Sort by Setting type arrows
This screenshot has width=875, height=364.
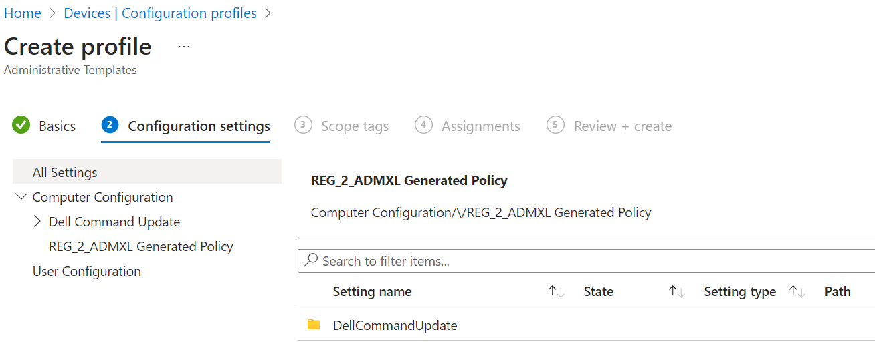click(797, 291)
